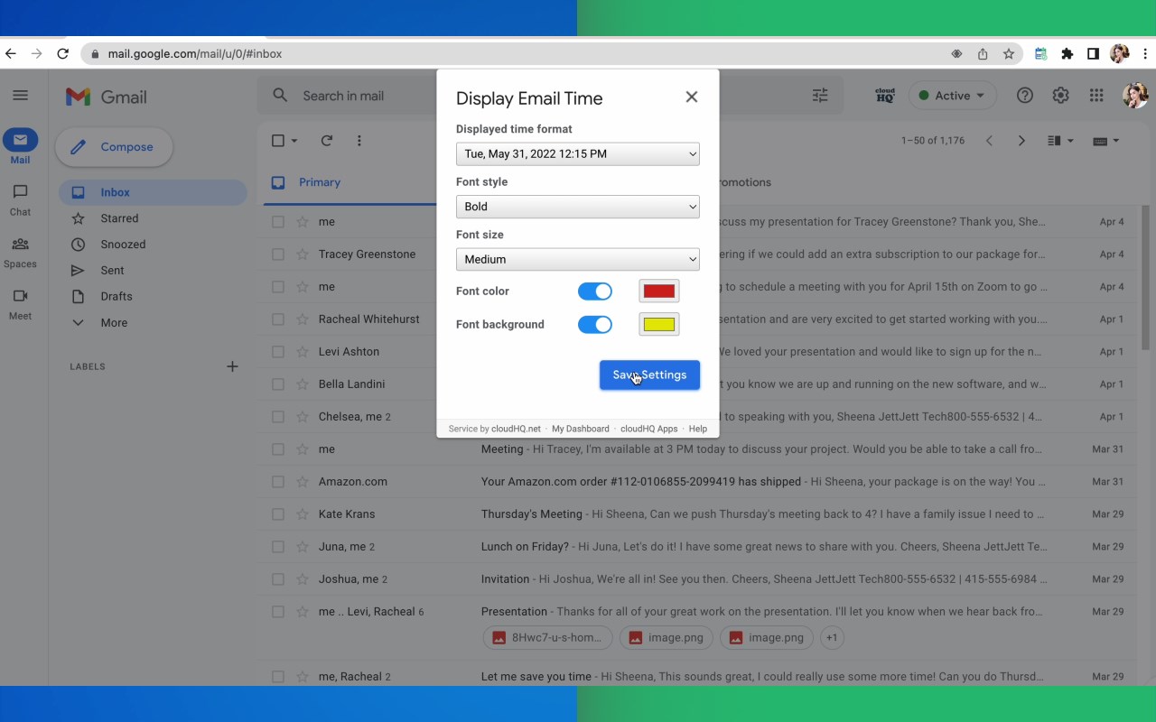Screen dimensions: 1156x722
Task: Show search options filter icon
Action: tap(820, 96)
